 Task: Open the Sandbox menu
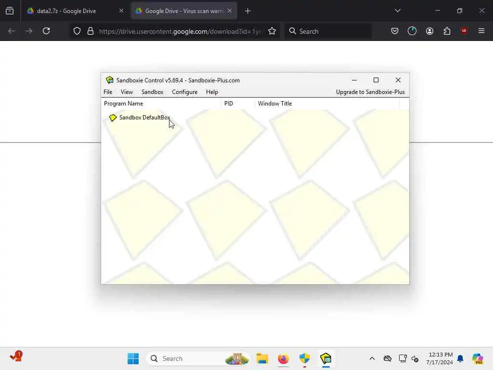152,92
